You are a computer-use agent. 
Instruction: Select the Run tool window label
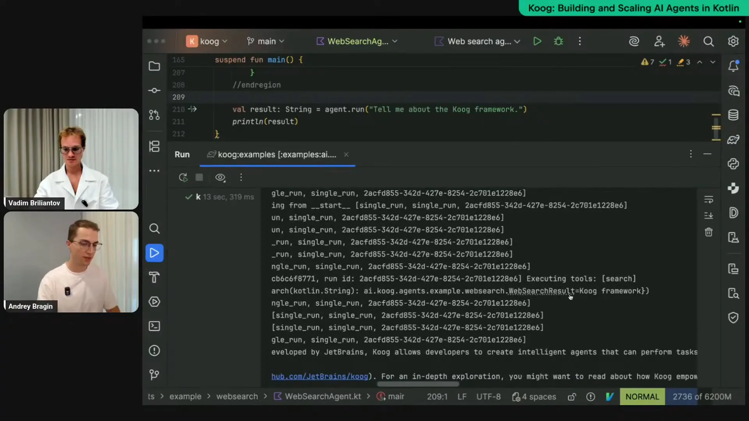(x=182, y=155)
